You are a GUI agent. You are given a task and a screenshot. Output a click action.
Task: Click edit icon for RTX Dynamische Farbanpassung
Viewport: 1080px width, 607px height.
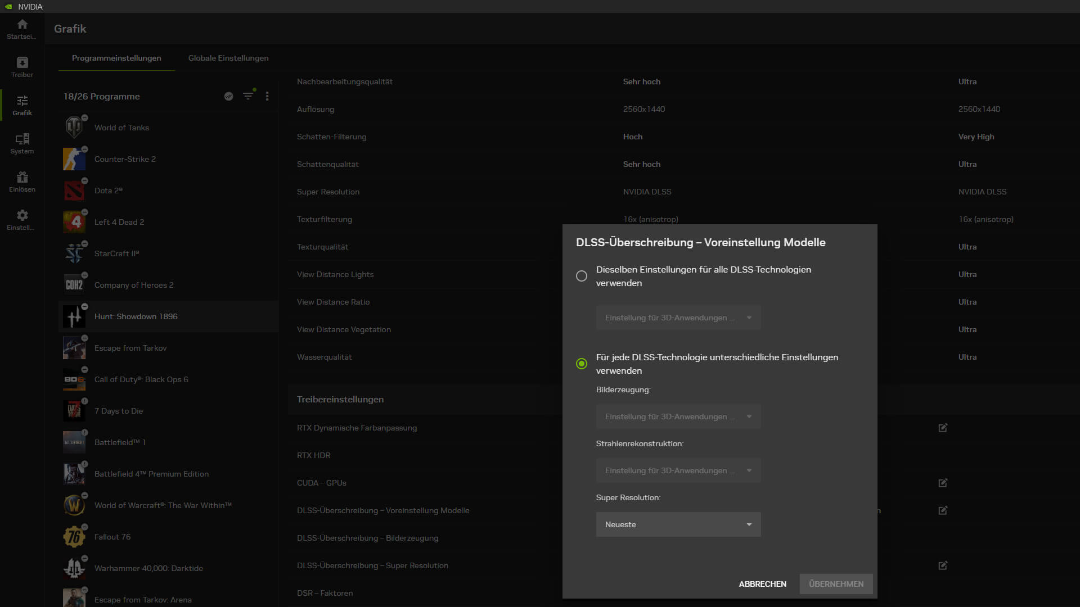pos(943,428)
